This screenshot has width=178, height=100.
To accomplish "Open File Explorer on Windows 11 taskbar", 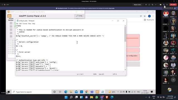I will pos(92,97).
